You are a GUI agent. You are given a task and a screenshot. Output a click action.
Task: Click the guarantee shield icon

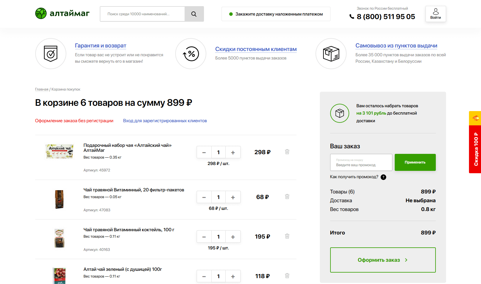50,54
